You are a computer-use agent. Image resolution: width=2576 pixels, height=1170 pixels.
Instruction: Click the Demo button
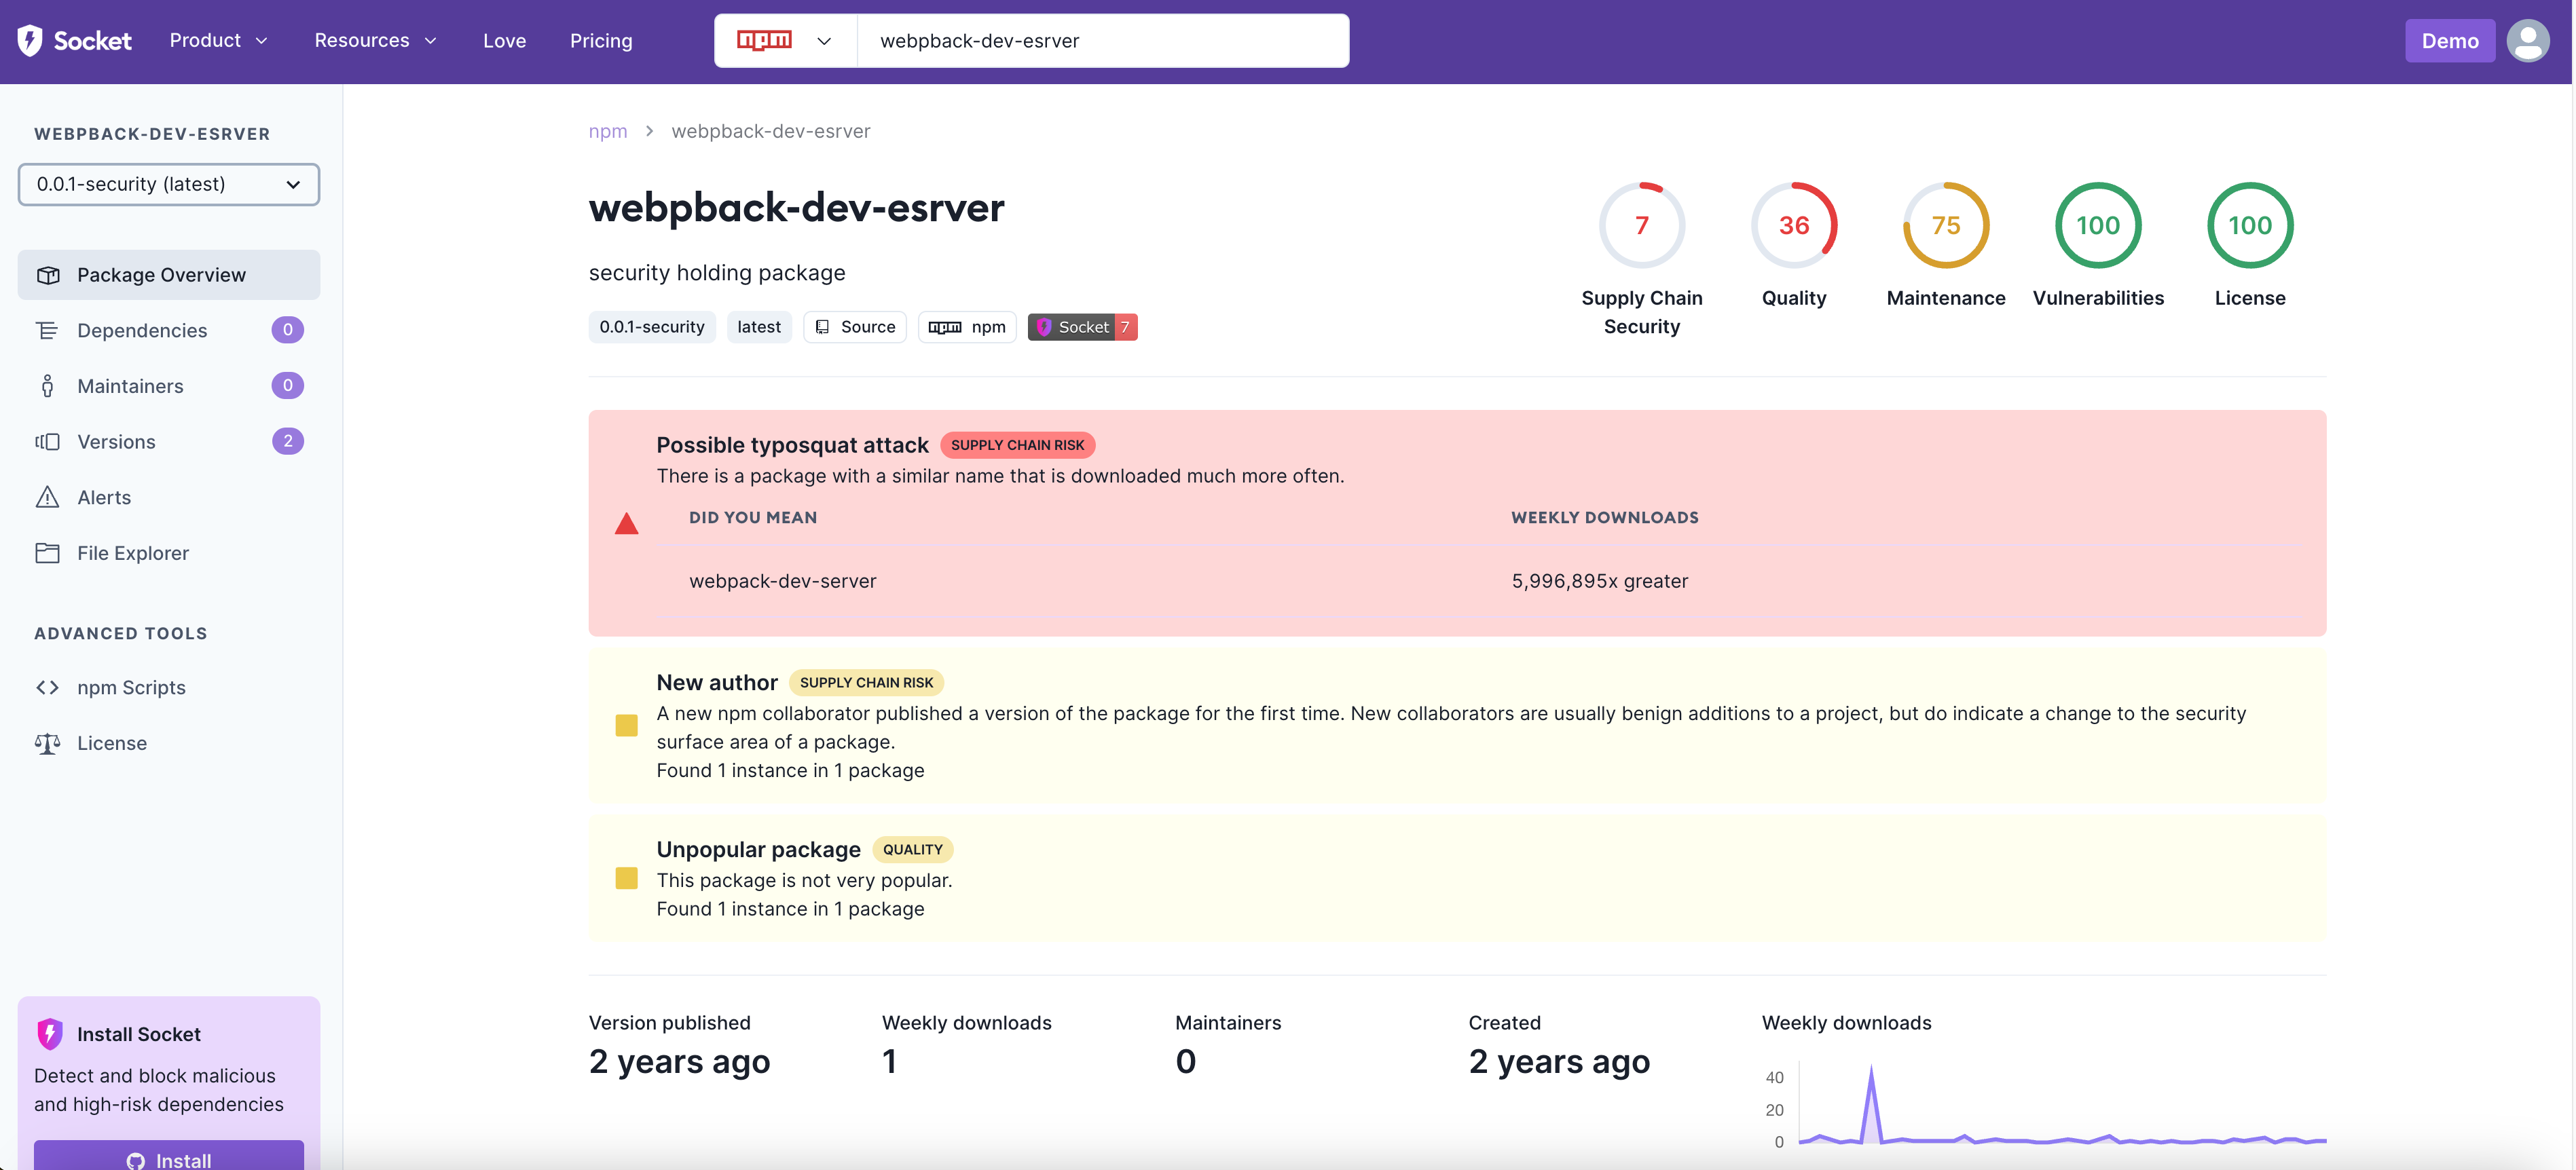[x=2450, y=41]
